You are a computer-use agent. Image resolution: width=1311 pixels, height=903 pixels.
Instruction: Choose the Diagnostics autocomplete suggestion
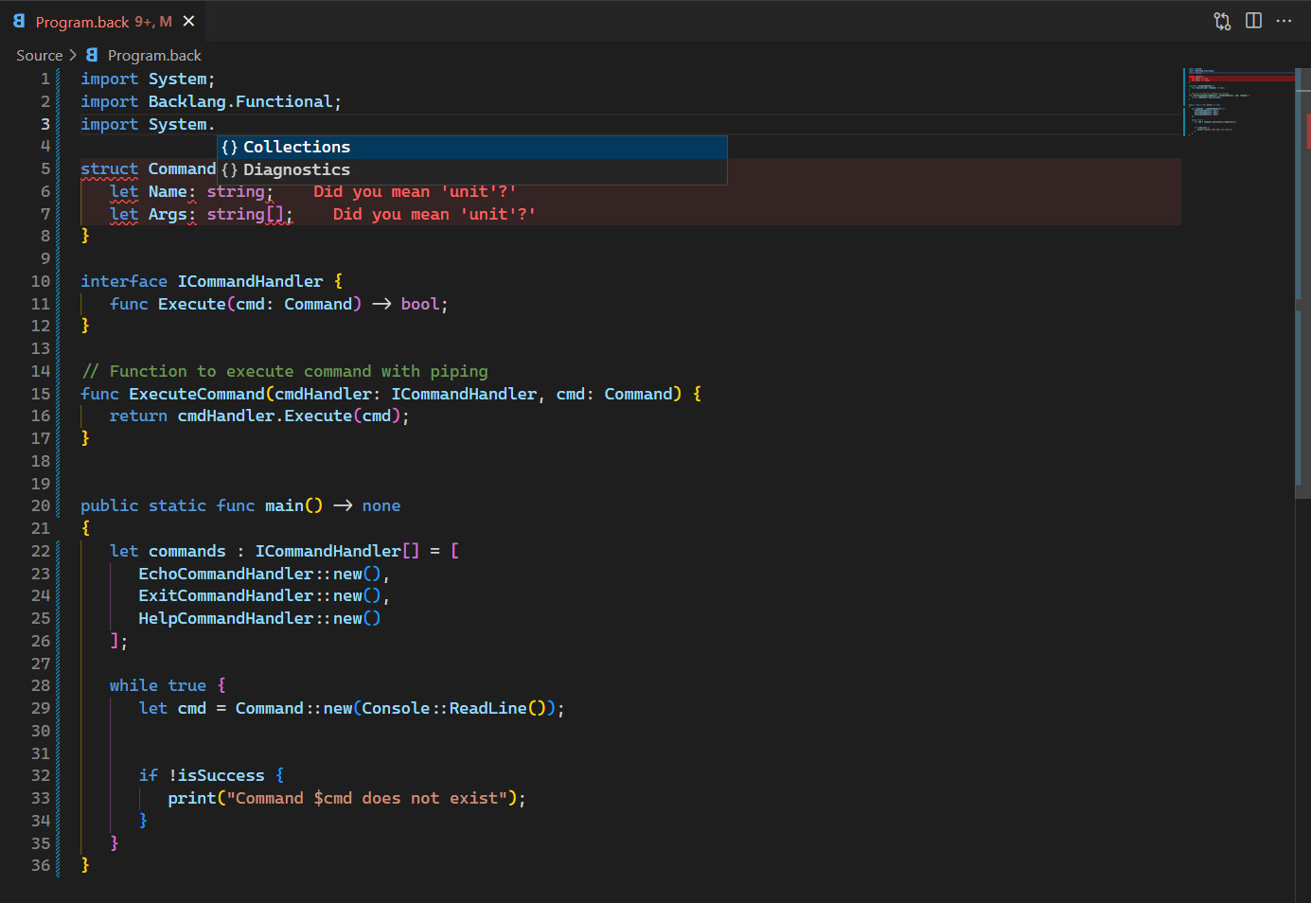(x=296, y=170)
